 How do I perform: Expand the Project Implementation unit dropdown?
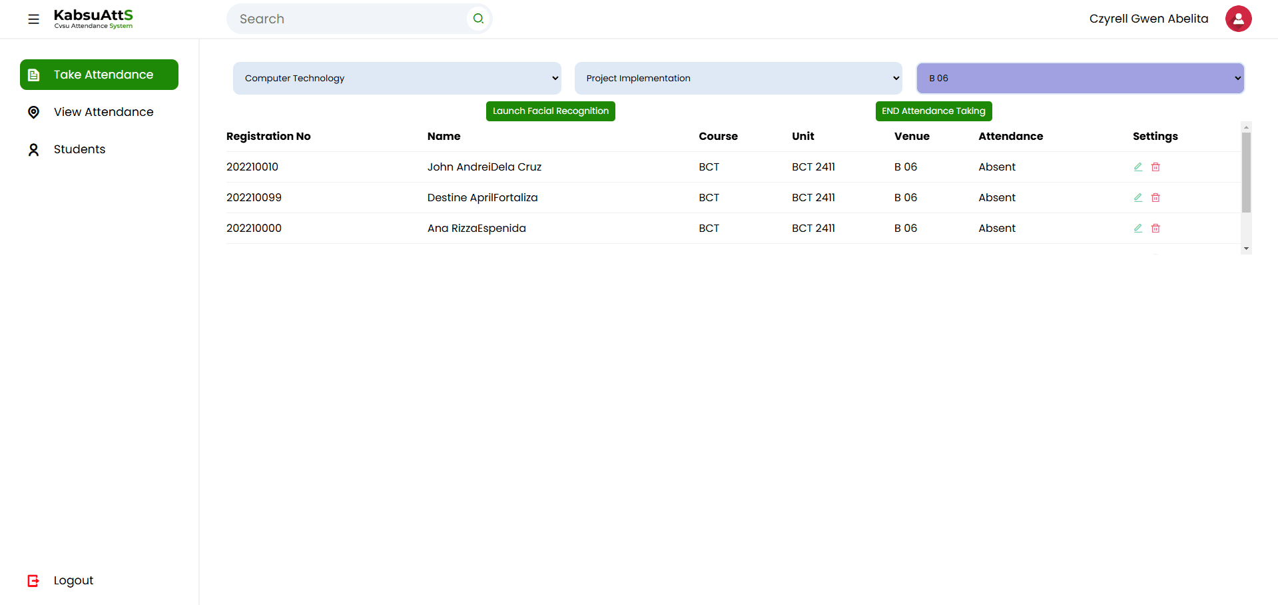738,78
